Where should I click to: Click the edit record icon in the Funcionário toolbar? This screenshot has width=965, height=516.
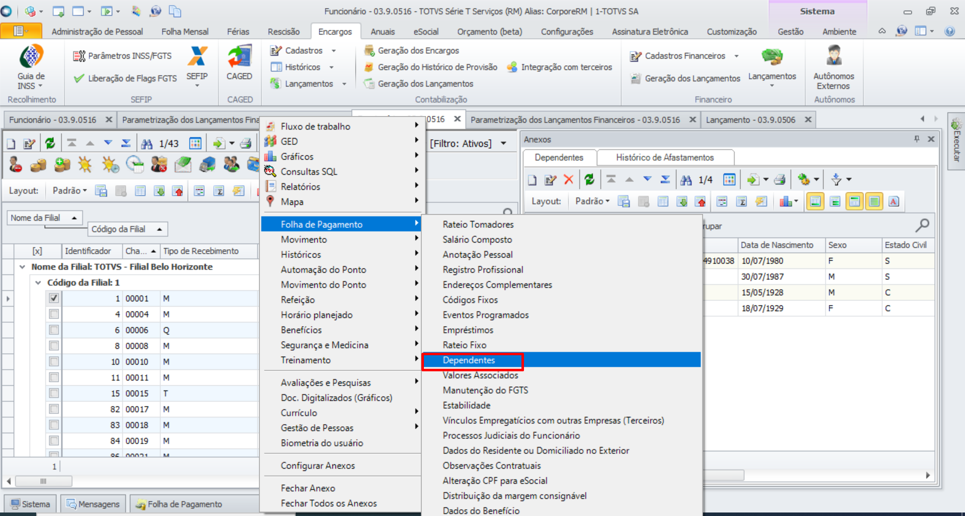(29, 144)
